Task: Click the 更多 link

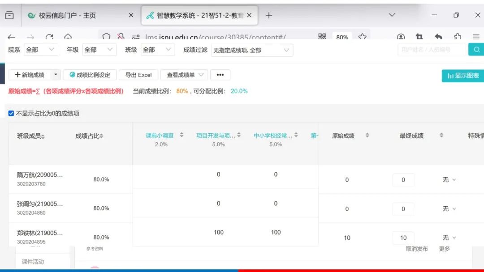Action: point(444,249)
